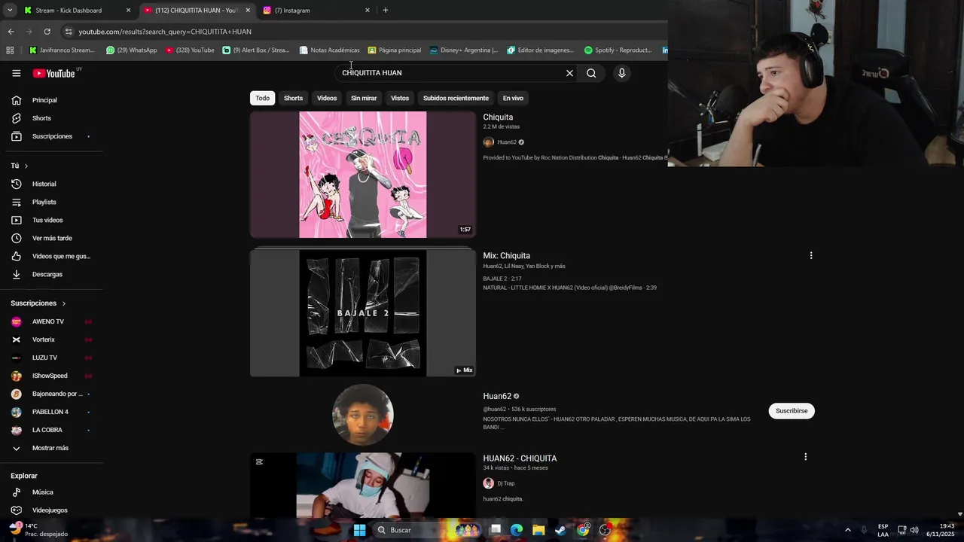Open Ver más tarde list

51,238
